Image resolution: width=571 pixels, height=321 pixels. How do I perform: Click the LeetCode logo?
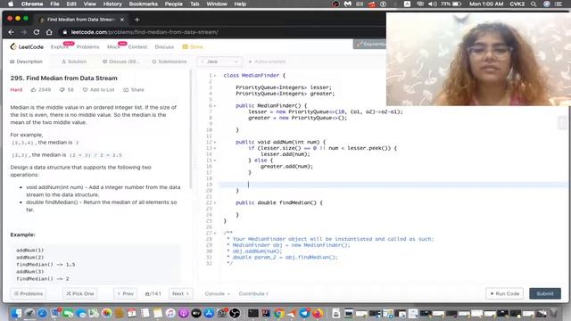coord(27,47)
